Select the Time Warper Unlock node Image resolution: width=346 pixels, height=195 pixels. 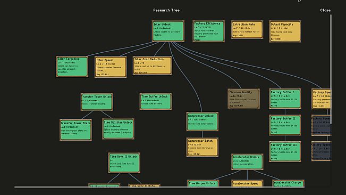(x=203, y=183)
